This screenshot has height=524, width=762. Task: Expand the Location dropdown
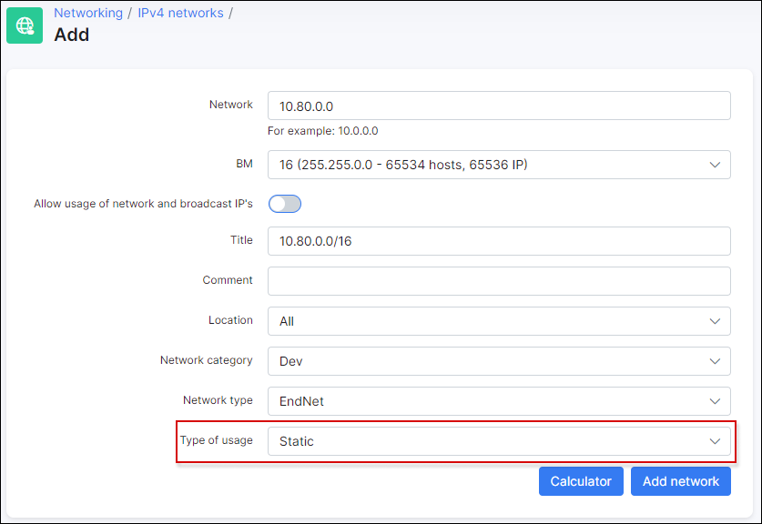(x=498, y=321)
